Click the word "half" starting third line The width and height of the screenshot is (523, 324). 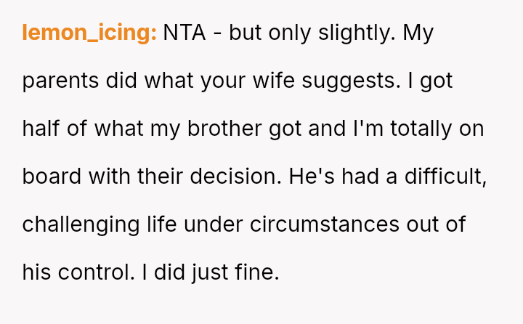point(41,129)
